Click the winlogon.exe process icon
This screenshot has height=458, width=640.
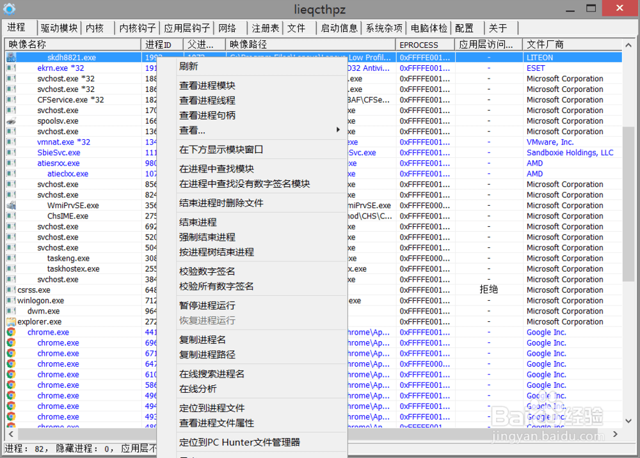coord(11,301)
